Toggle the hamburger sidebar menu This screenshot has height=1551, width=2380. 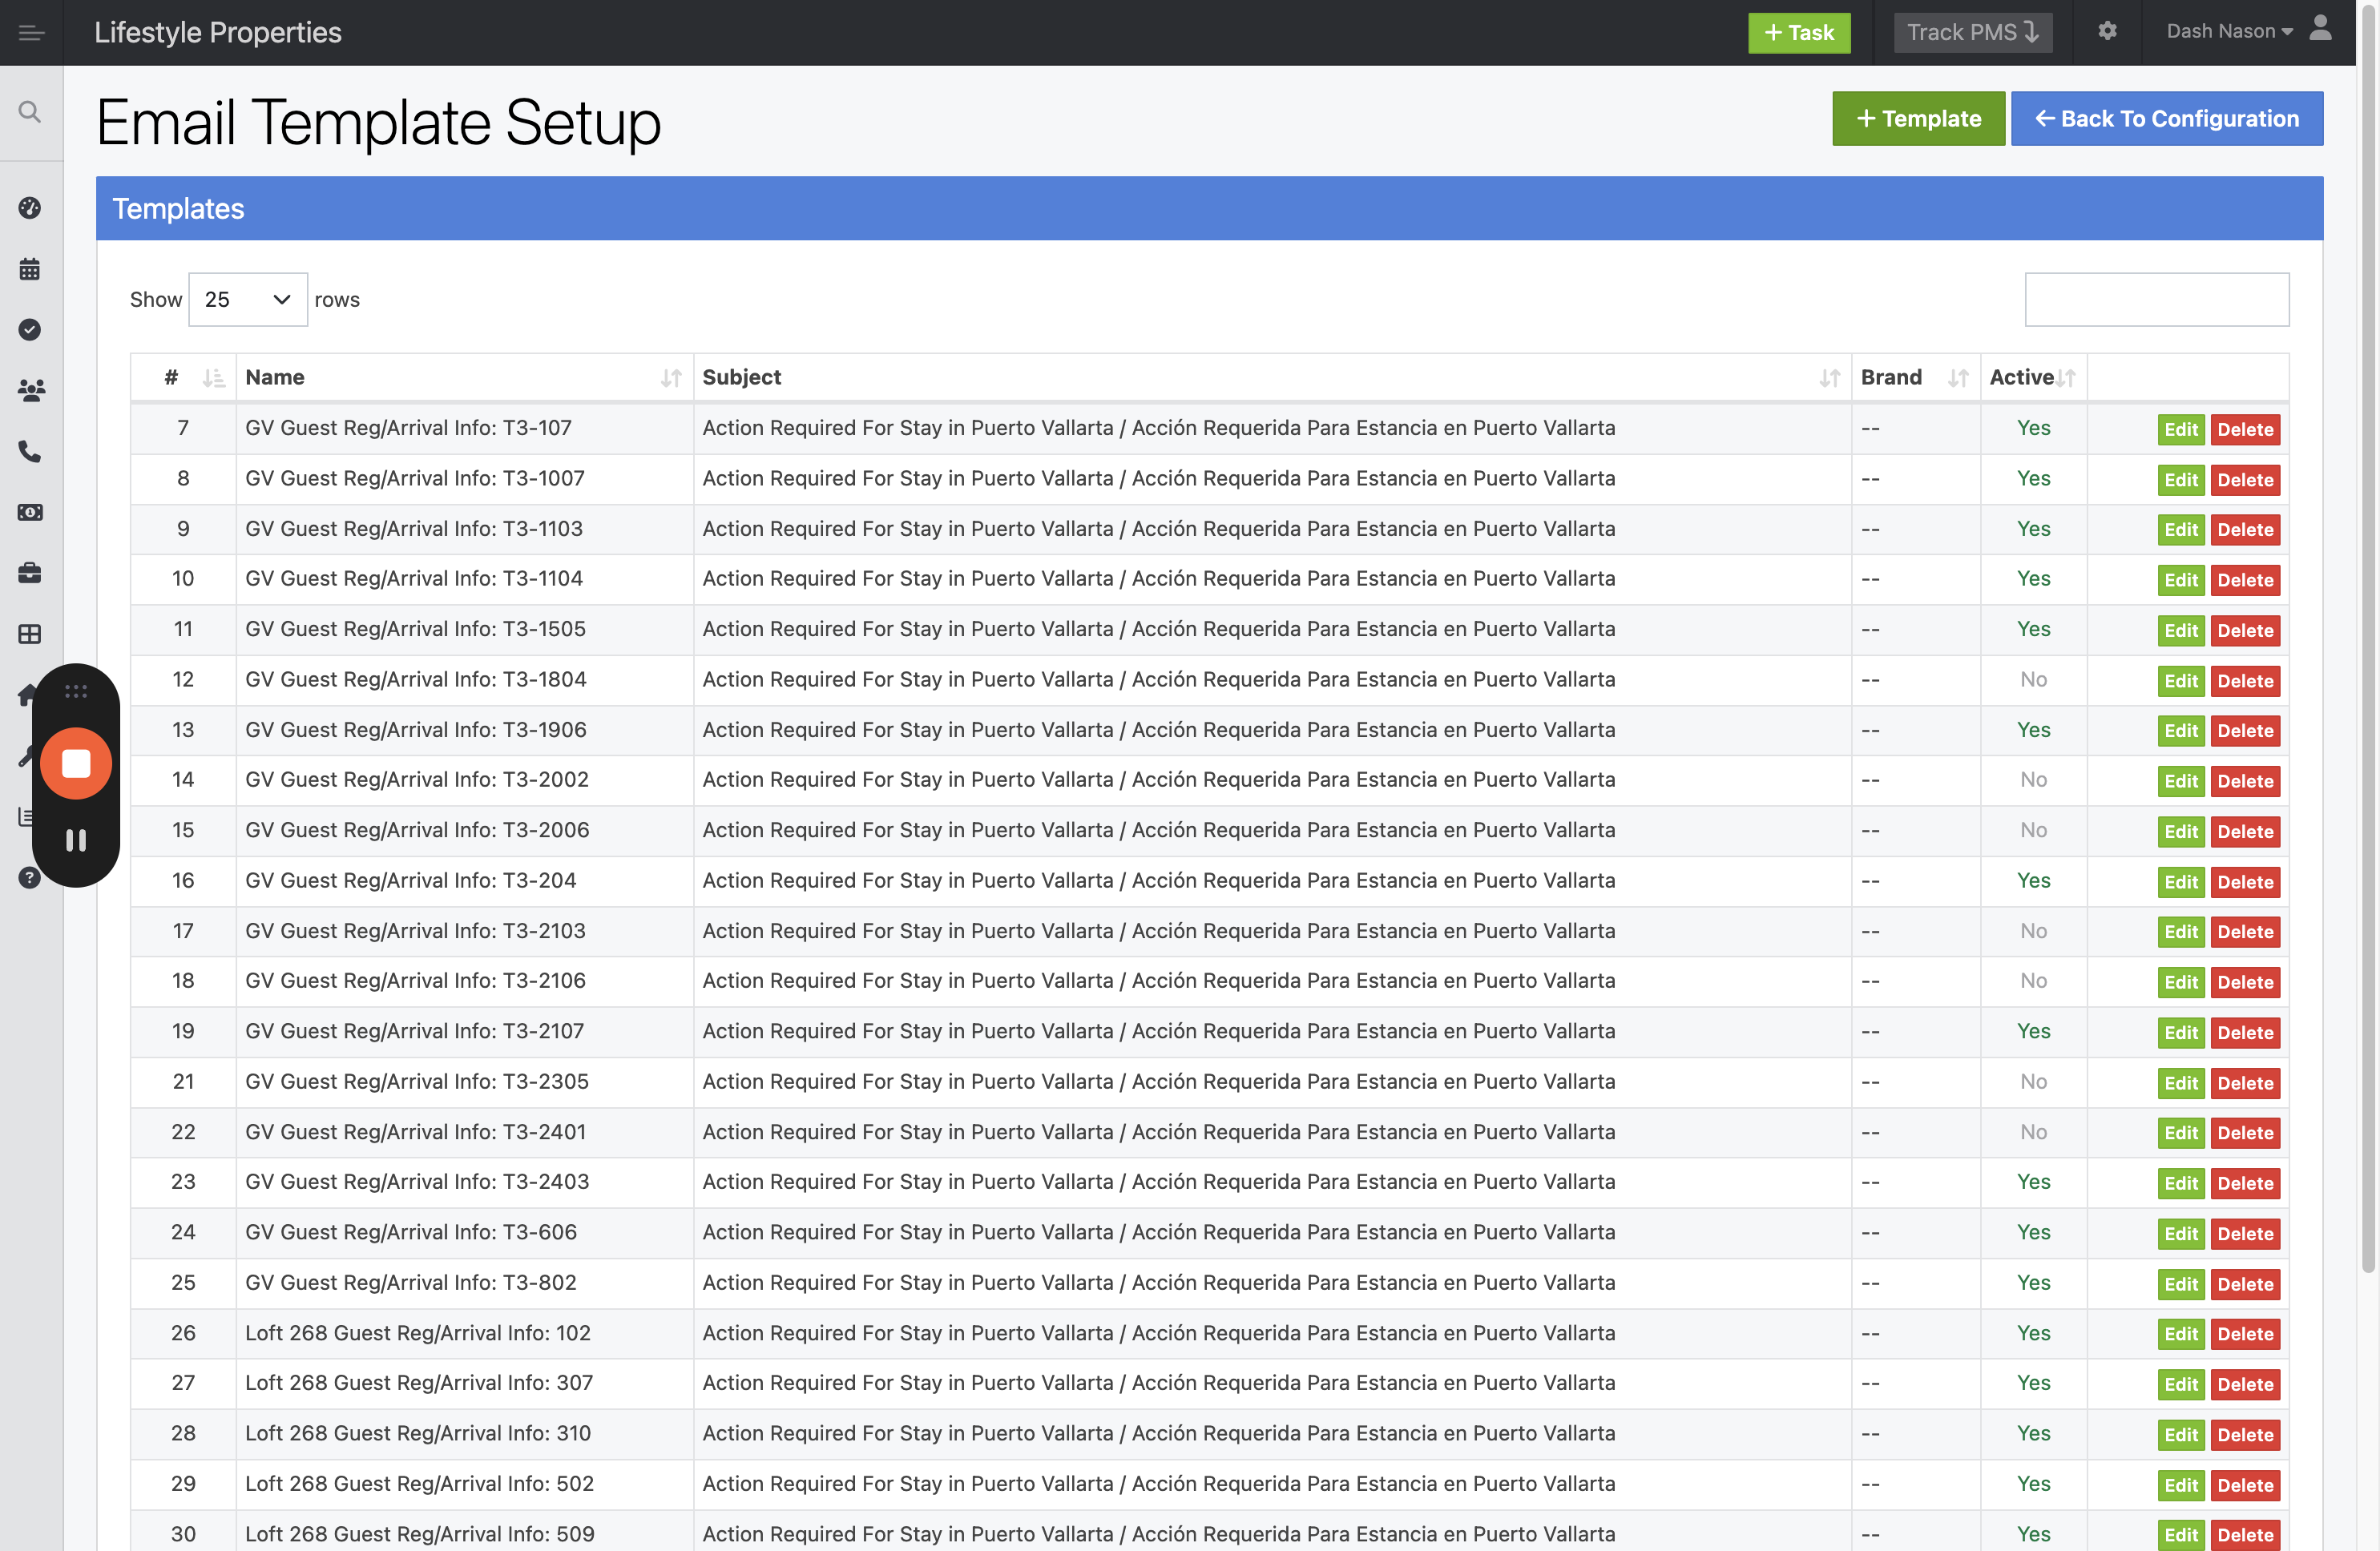coord(31,33)
